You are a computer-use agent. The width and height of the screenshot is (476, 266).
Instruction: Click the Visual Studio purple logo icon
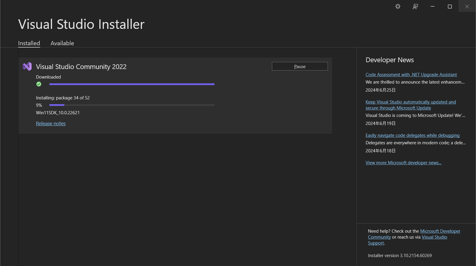pyautogui.click(x=27, y=66)
